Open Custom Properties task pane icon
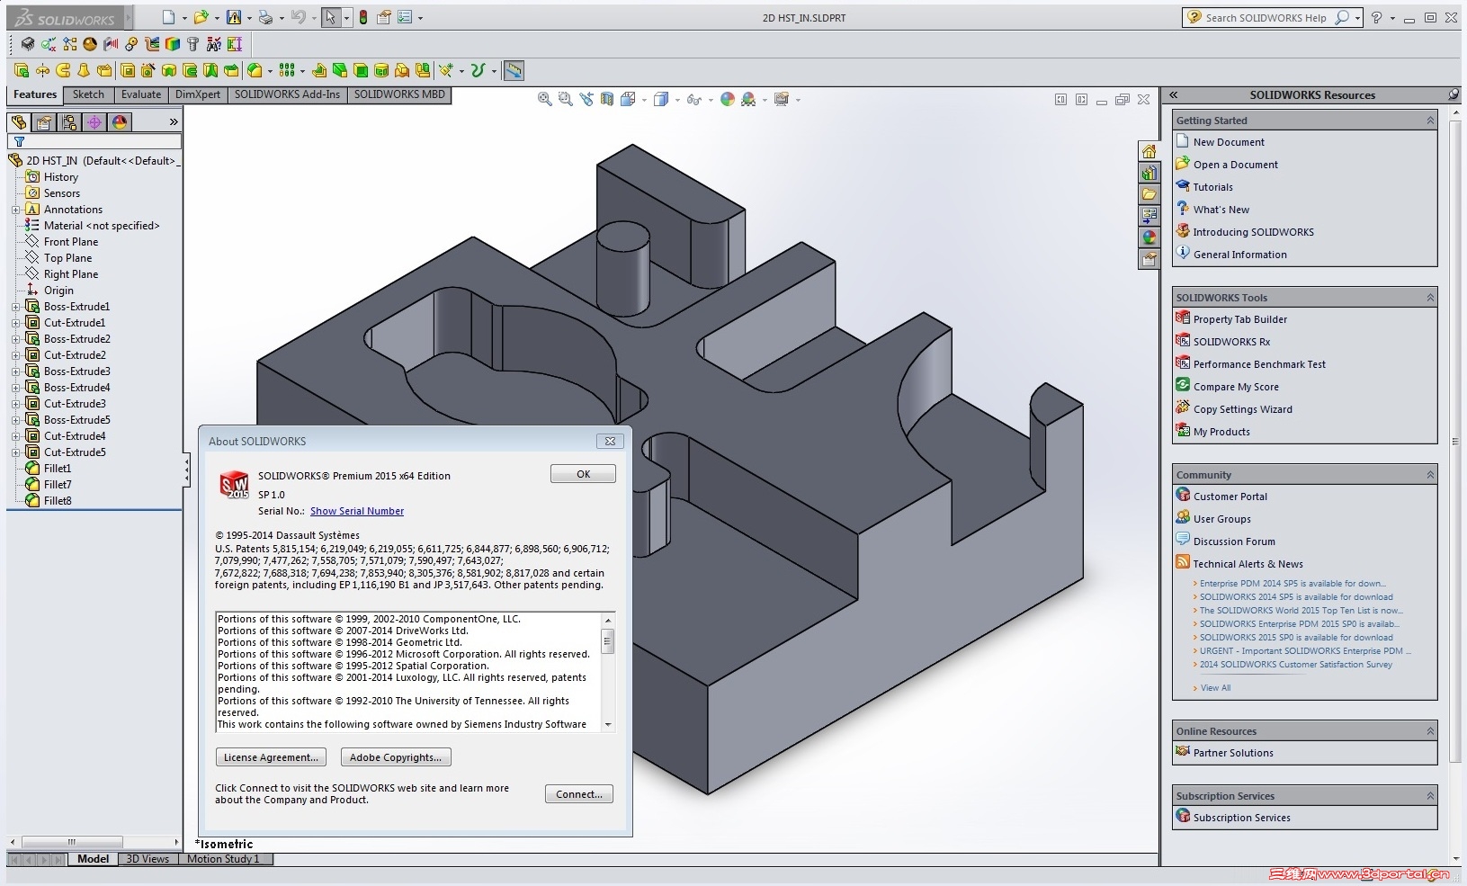 tap(1149, 259)
